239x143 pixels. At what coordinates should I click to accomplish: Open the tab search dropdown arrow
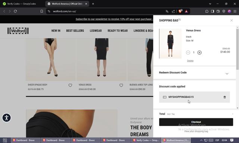(210, 4)
